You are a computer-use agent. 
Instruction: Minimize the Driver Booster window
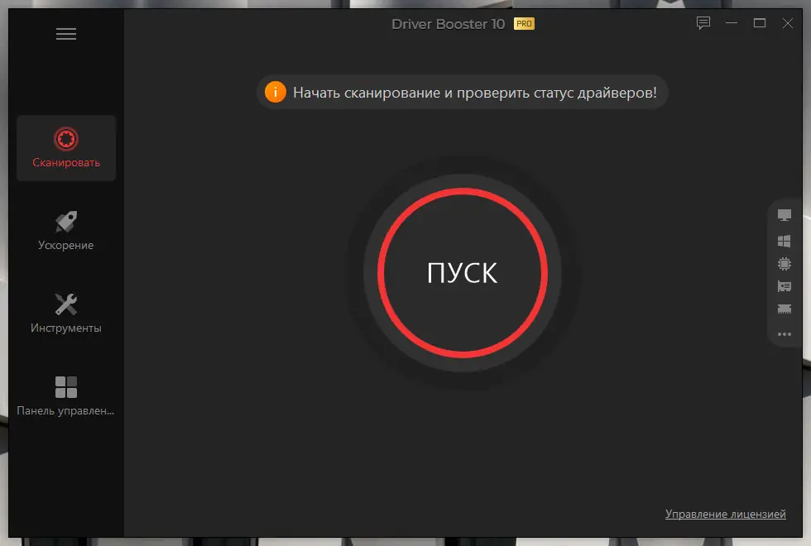point(731,23)
